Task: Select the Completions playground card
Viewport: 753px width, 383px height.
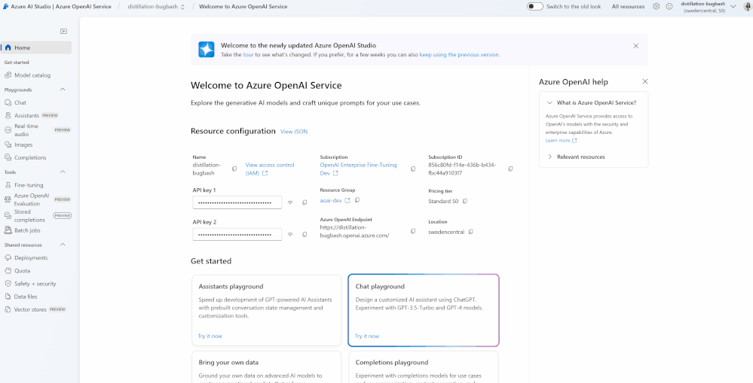Action: pyautogui.click(x=423, y=366)
